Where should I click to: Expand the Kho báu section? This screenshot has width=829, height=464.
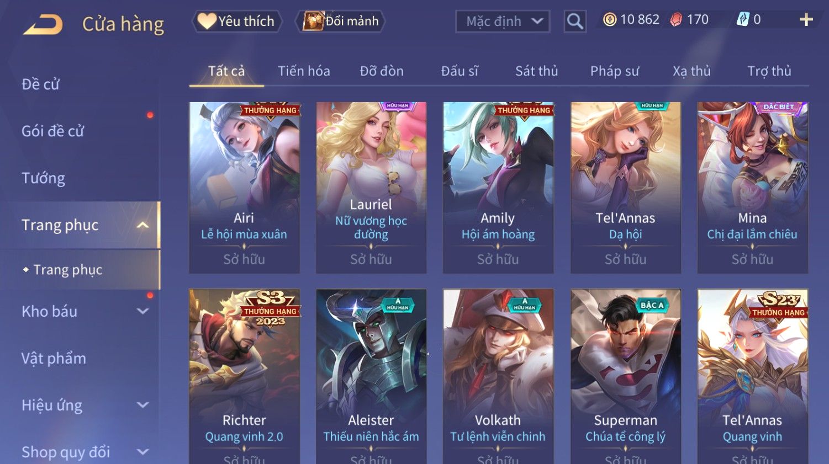click(x=143, y=311)
